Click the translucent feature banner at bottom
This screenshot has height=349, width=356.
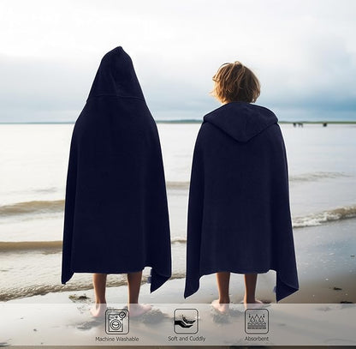point(178,325)
